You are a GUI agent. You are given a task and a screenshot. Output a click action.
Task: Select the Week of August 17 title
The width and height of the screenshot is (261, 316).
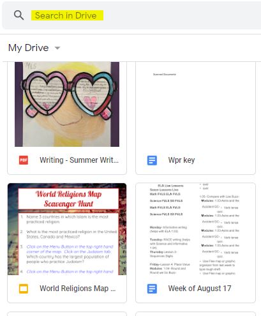click(200, 289)
